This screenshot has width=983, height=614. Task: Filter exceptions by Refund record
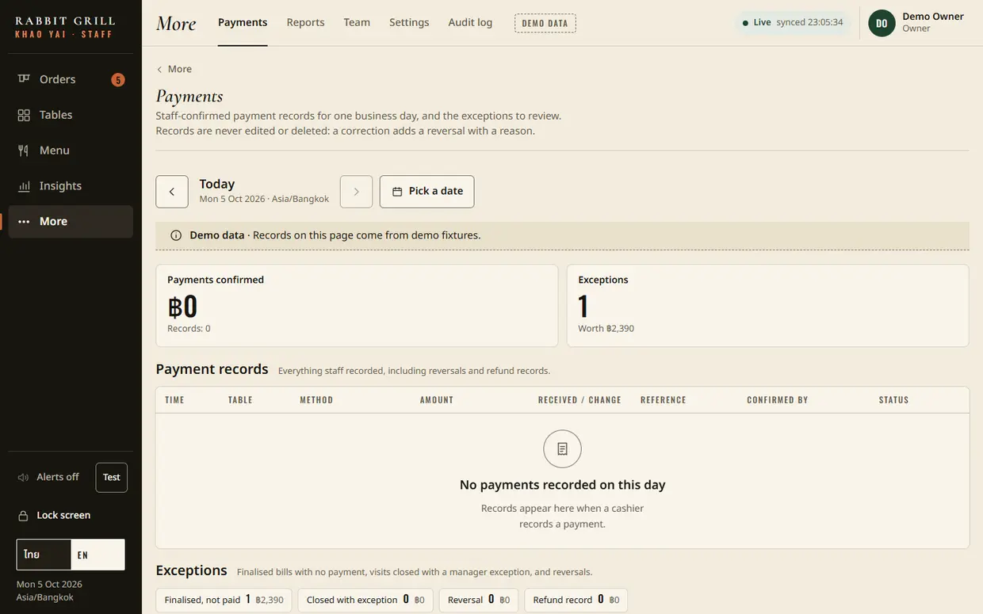pos(576,600)
